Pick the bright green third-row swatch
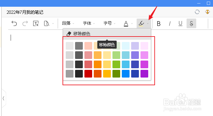The width and height of the screenshot is (213, 116). 116,64
